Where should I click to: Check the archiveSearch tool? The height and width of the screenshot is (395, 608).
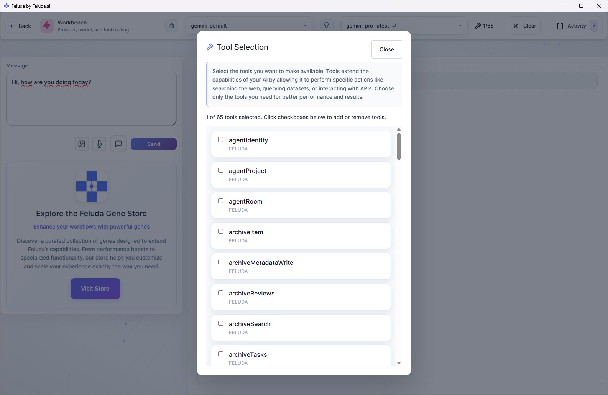point(220,323)
